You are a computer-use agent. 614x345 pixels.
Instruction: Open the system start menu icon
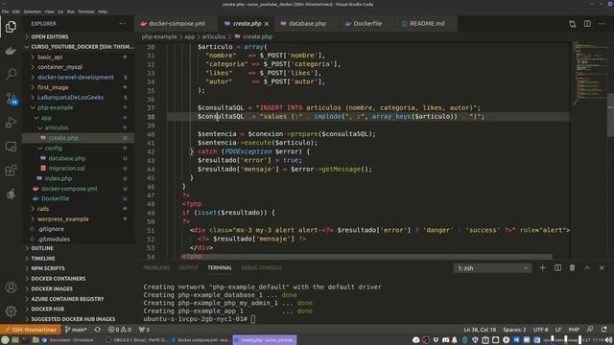(5, 340)
